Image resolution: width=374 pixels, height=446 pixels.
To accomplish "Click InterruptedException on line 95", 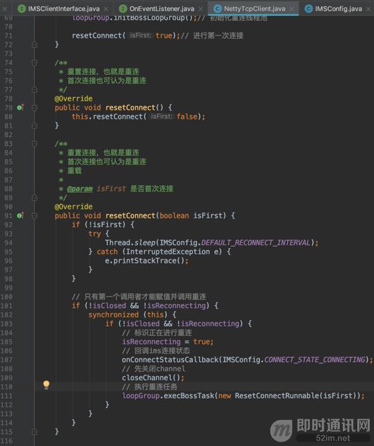I will click(x=168, y=252).
